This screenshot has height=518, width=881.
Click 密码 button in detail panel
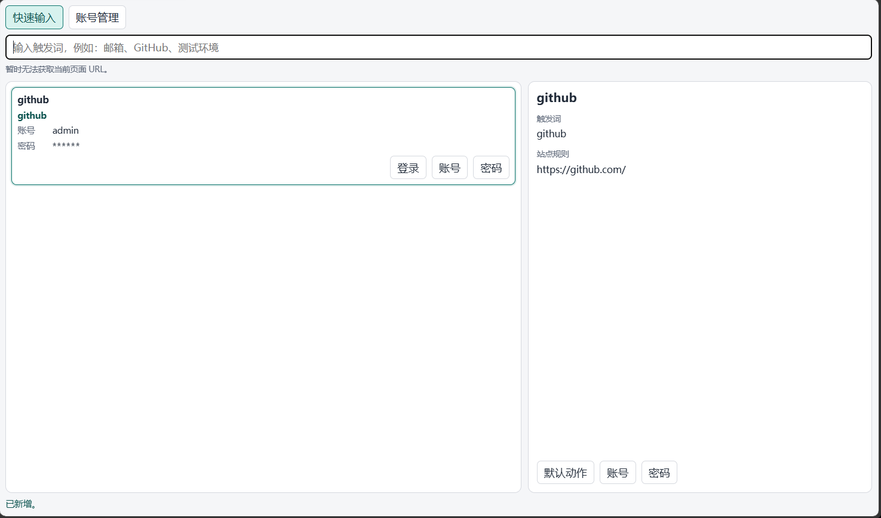tap(659, 473)
